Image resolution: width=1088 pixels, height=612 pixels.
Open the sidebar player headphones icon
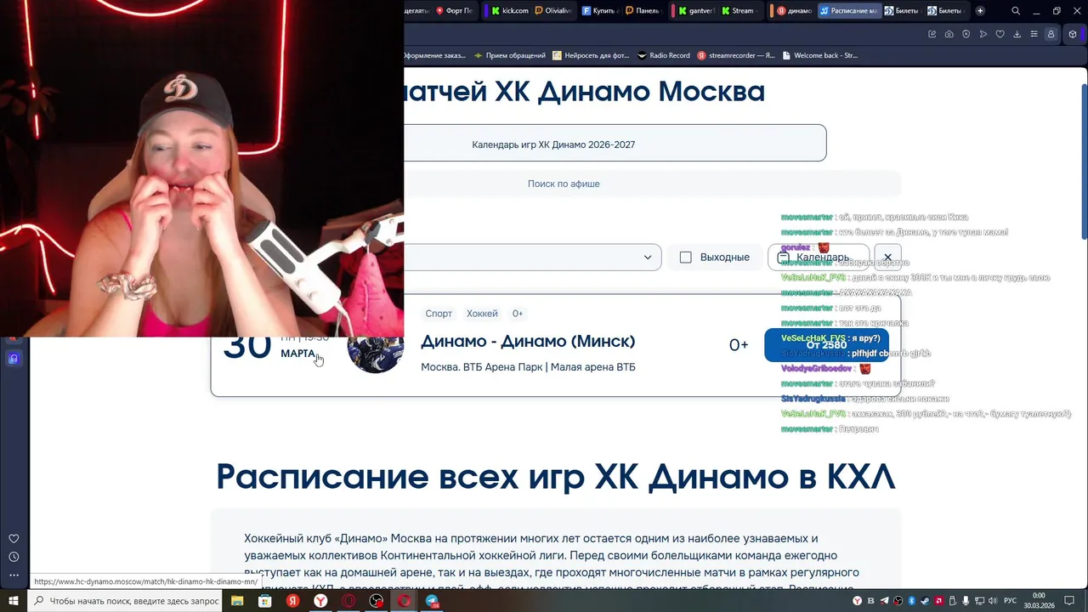(x=14, y=359)
